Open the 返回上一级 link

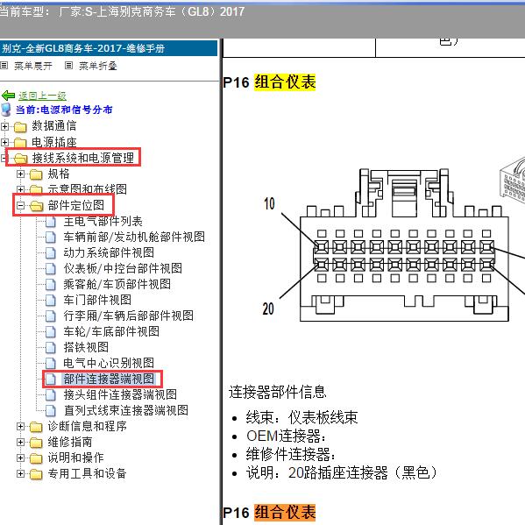pyautogui.click(x=42, y=96)
